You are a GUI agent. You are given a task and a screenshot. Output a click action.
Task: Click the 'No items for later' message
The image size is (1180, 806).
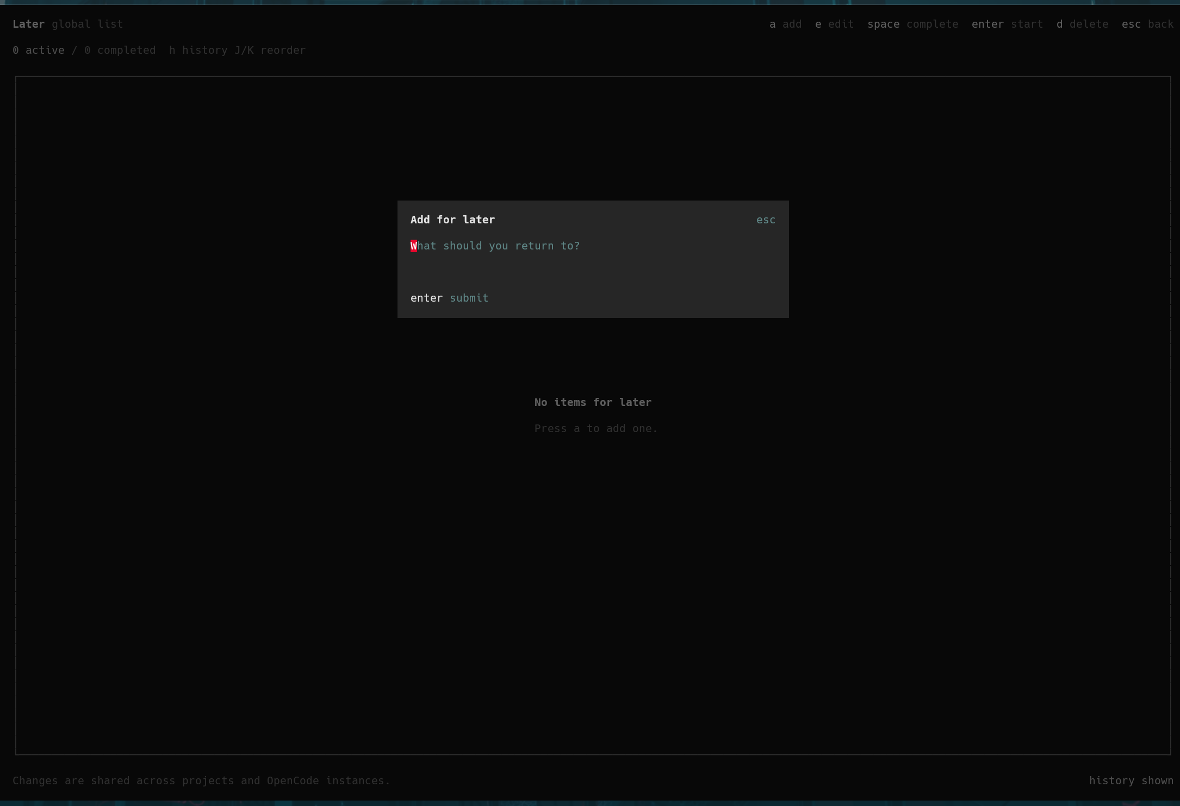pyautogui.click(x=593, y=403)
